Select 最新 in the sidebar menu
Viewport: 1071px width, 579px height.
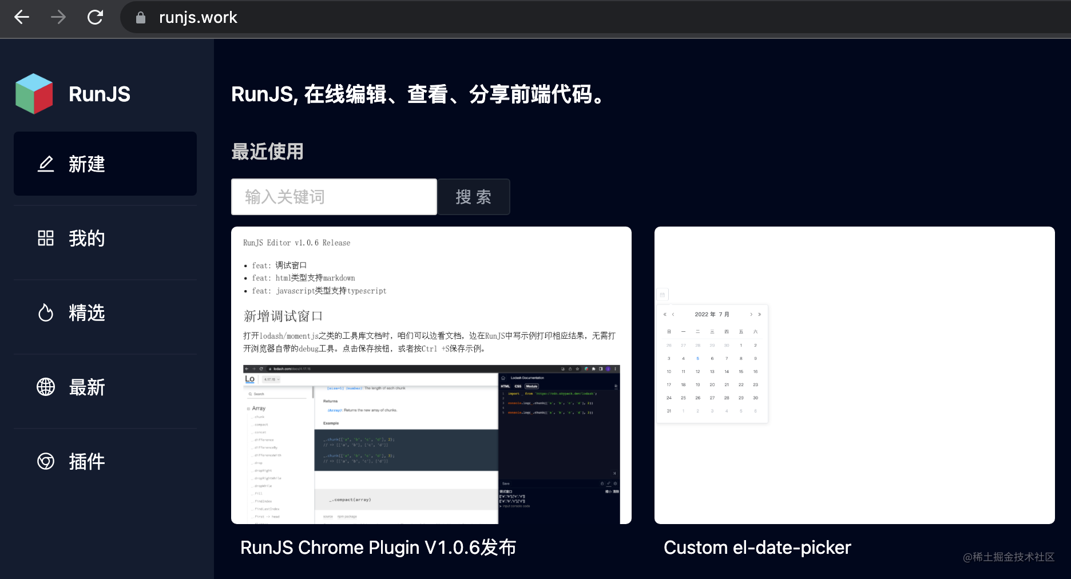[86, 387]
